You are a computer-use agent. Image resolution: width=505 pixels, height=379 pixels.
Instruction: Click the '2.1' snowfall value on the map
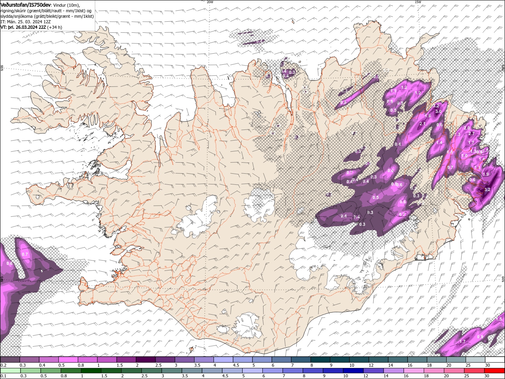pyautogui.click(x=422, y=124)
